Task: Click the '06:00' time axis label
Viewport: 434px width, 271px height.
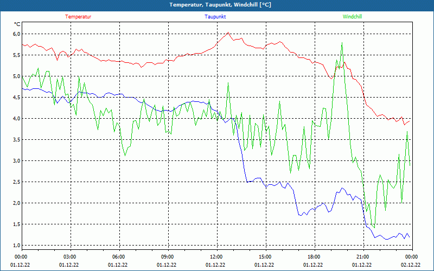Action: 118,257
